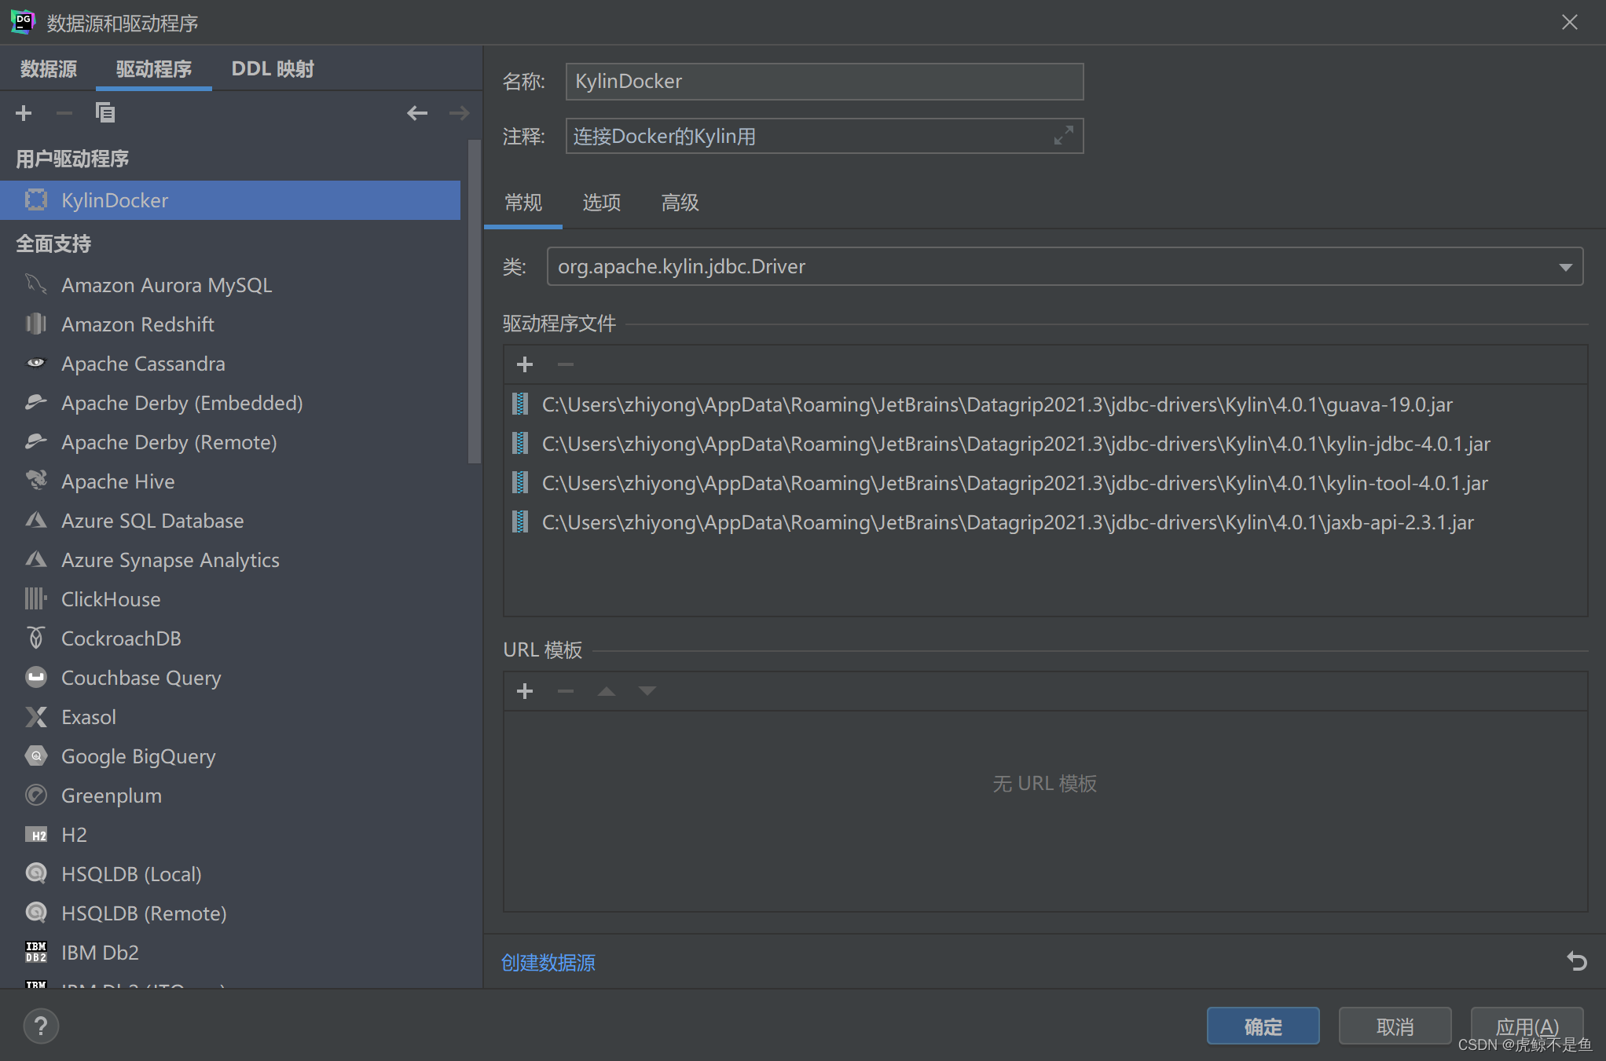Click the name field containing KylinDocker
This screenshot has width=1606, height=1061.
coord(823,82)
